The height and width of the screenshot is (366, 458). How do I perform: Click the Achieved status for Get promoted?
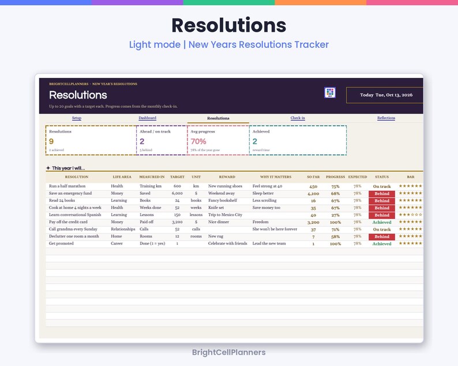[x=382, y=244]
